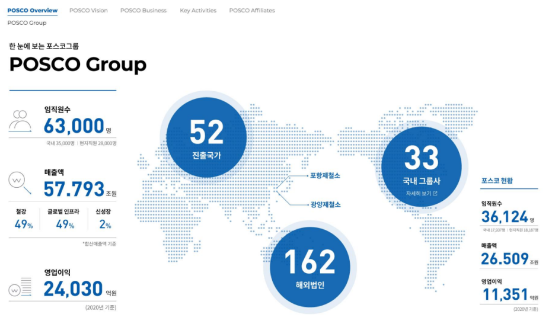The height and width of the screenshot is (324, 555).
Task: Select the Key Activities tab
Action: click(198, 11)
